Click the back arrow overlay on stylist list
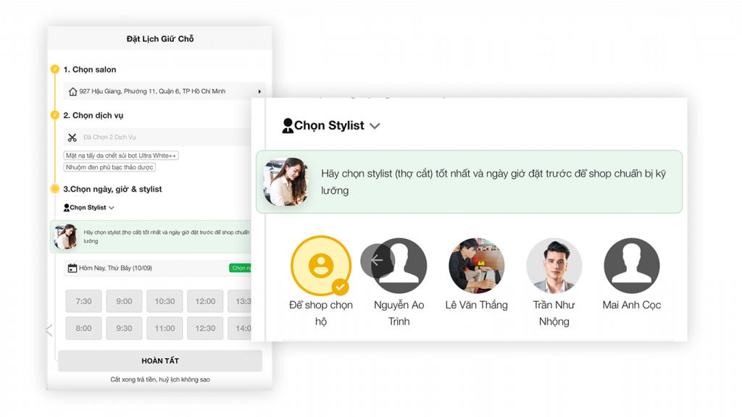The width and height of the screenshot is (742, 417). pyautogui.click(x=377, y=260)
